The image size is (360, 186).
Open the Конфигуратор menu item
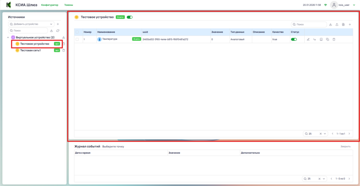(49, 4)
